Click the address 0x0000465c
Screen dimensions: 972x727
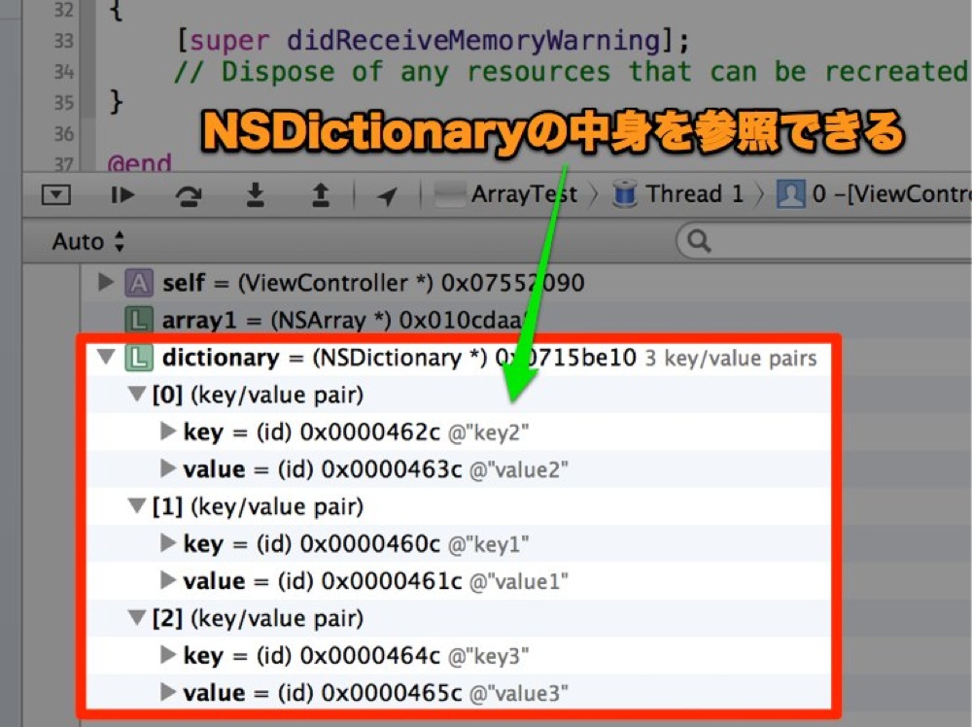tap(392, 692)
